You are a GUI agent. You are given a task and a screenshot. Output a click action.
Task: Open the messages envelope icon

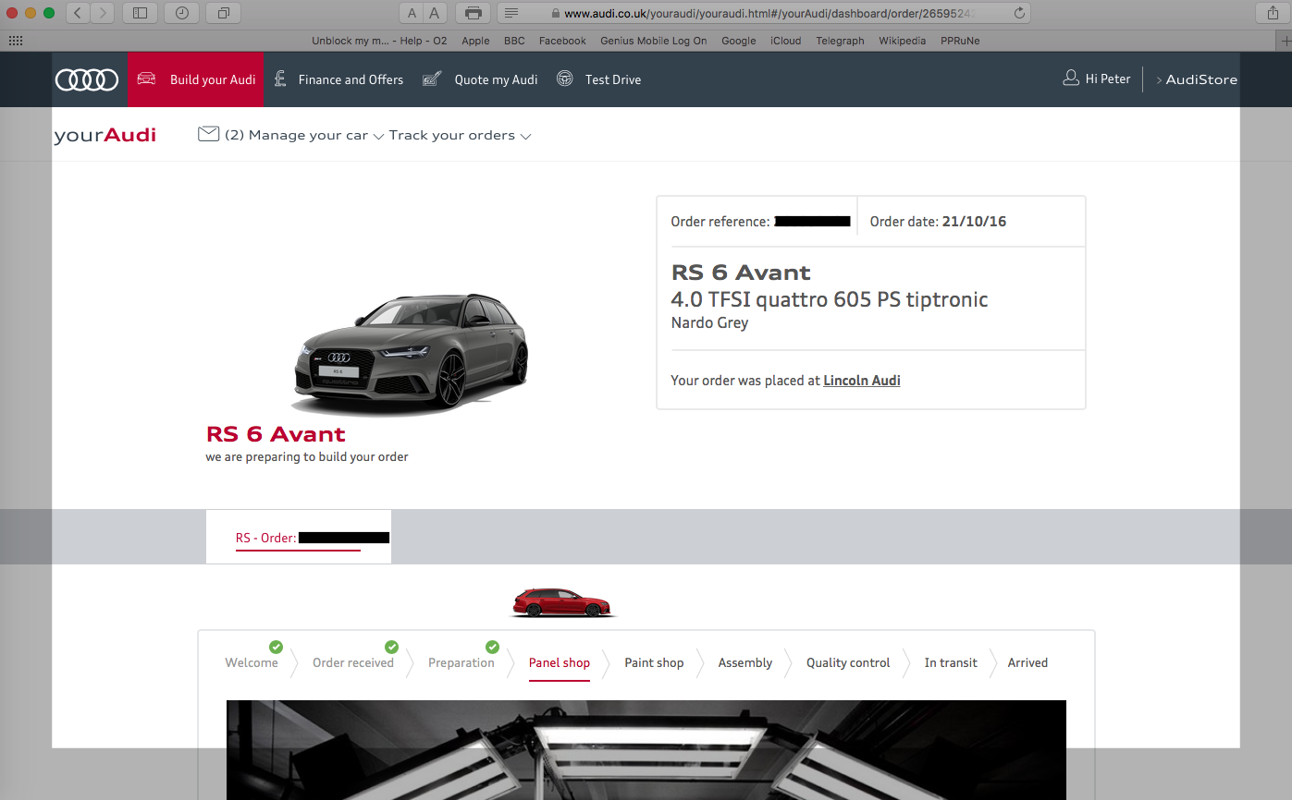tap(208, 135)
